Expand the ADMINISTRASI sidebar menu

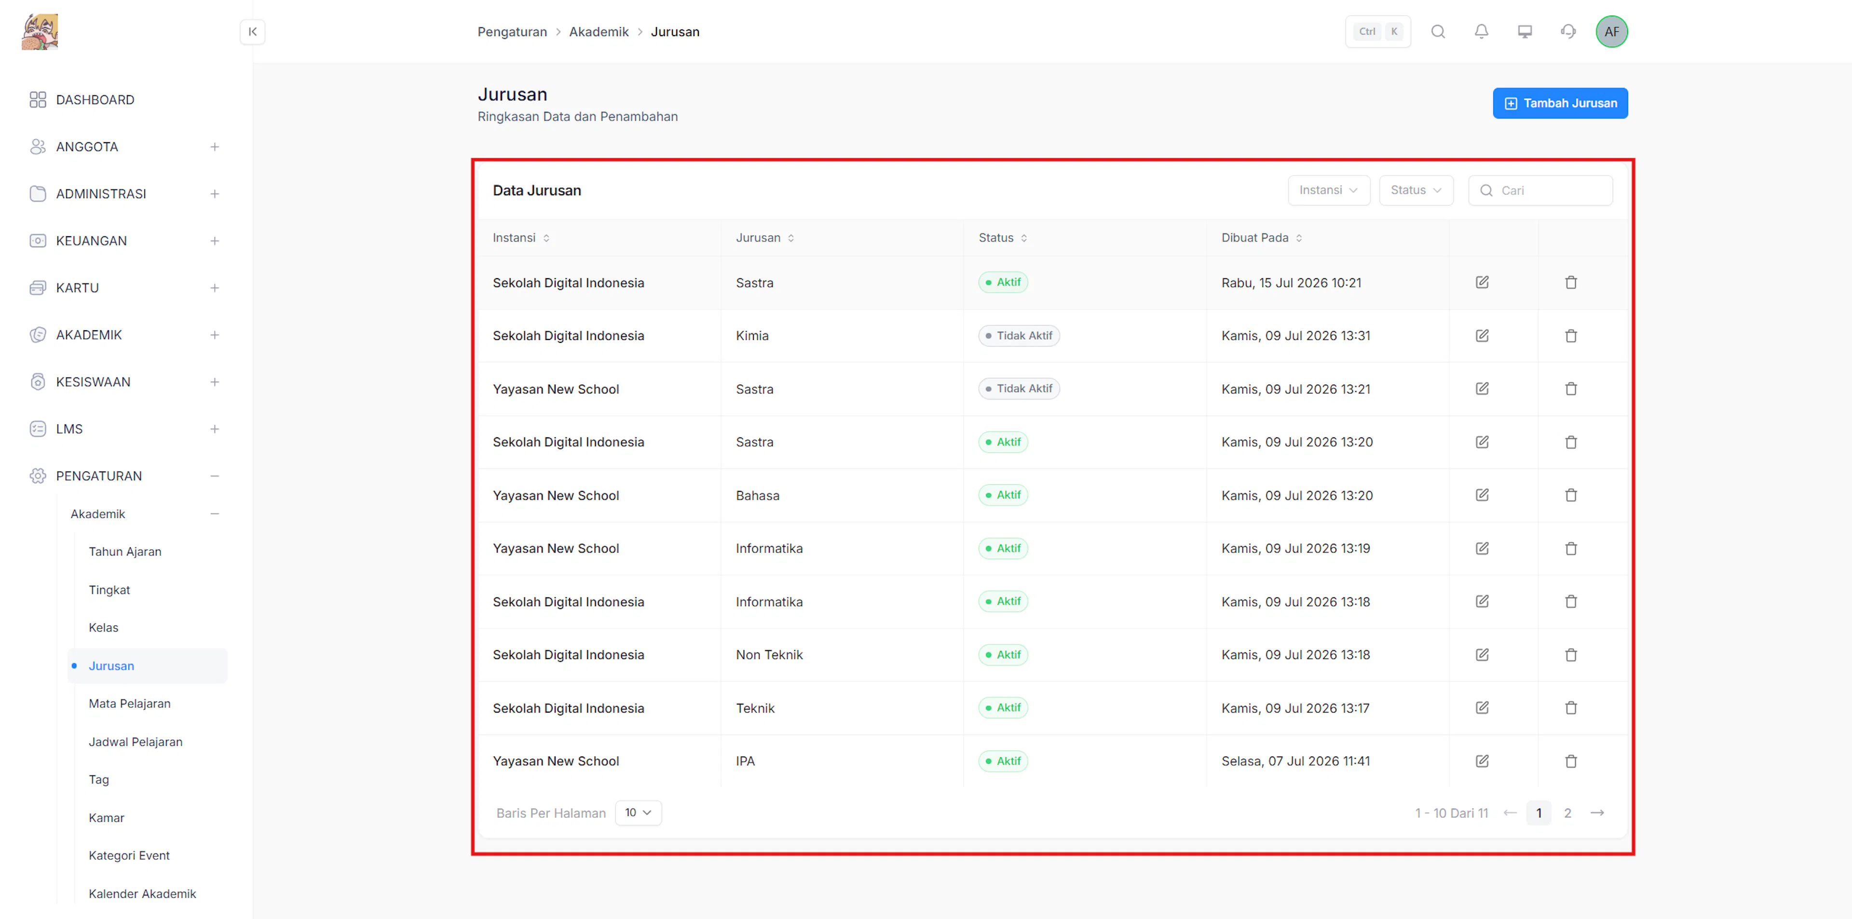214,194
